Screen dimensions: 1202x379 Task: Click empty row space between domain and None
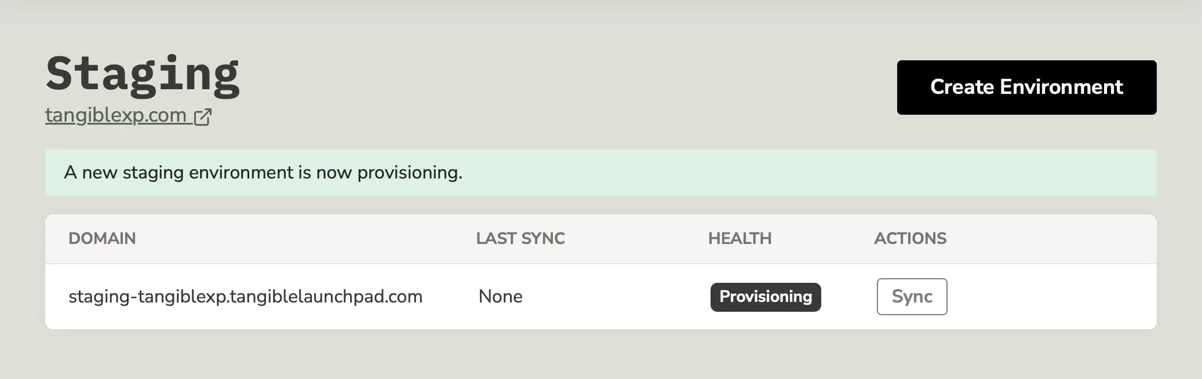pos(450,297)
